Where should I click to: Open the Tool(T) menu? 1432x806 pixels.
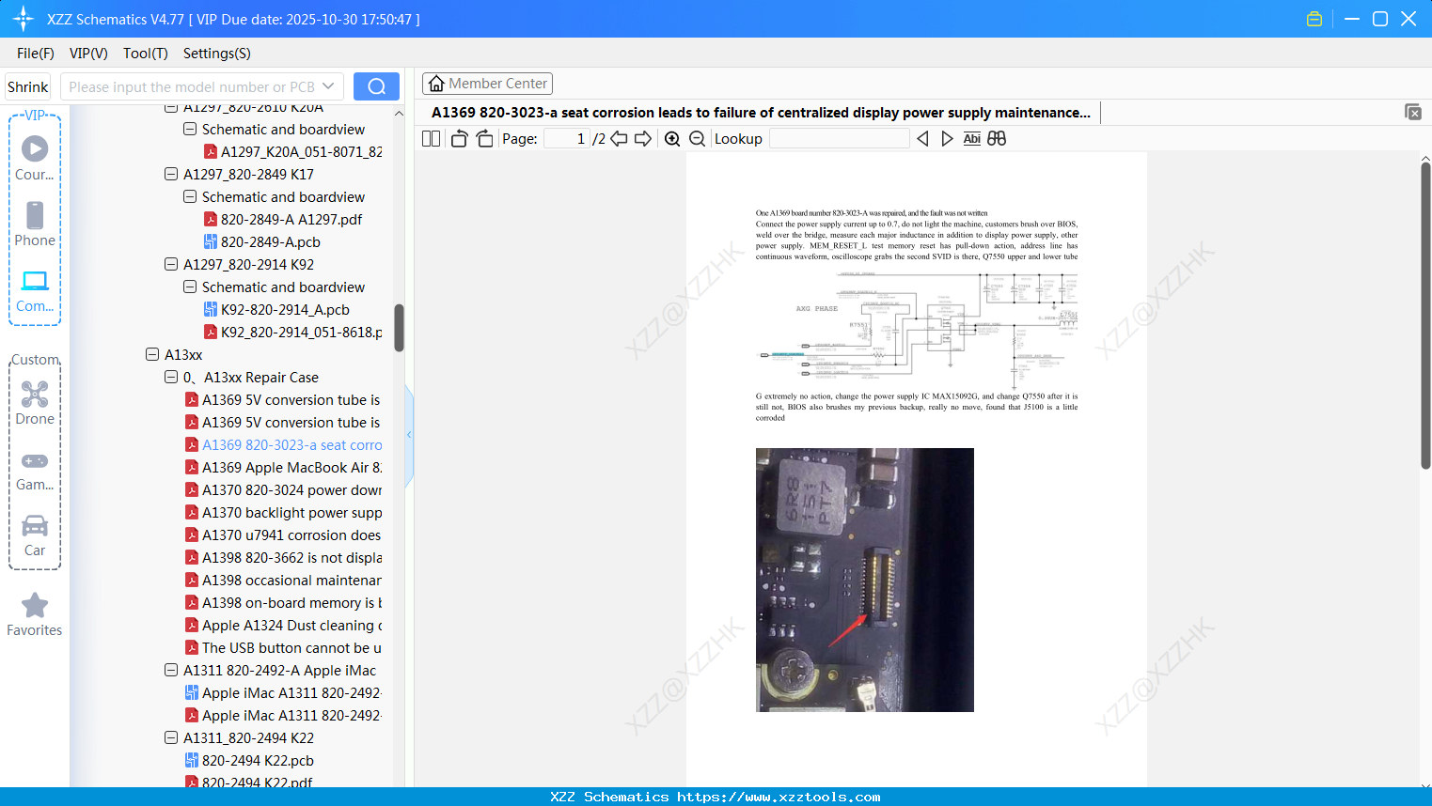coord(146,54)
